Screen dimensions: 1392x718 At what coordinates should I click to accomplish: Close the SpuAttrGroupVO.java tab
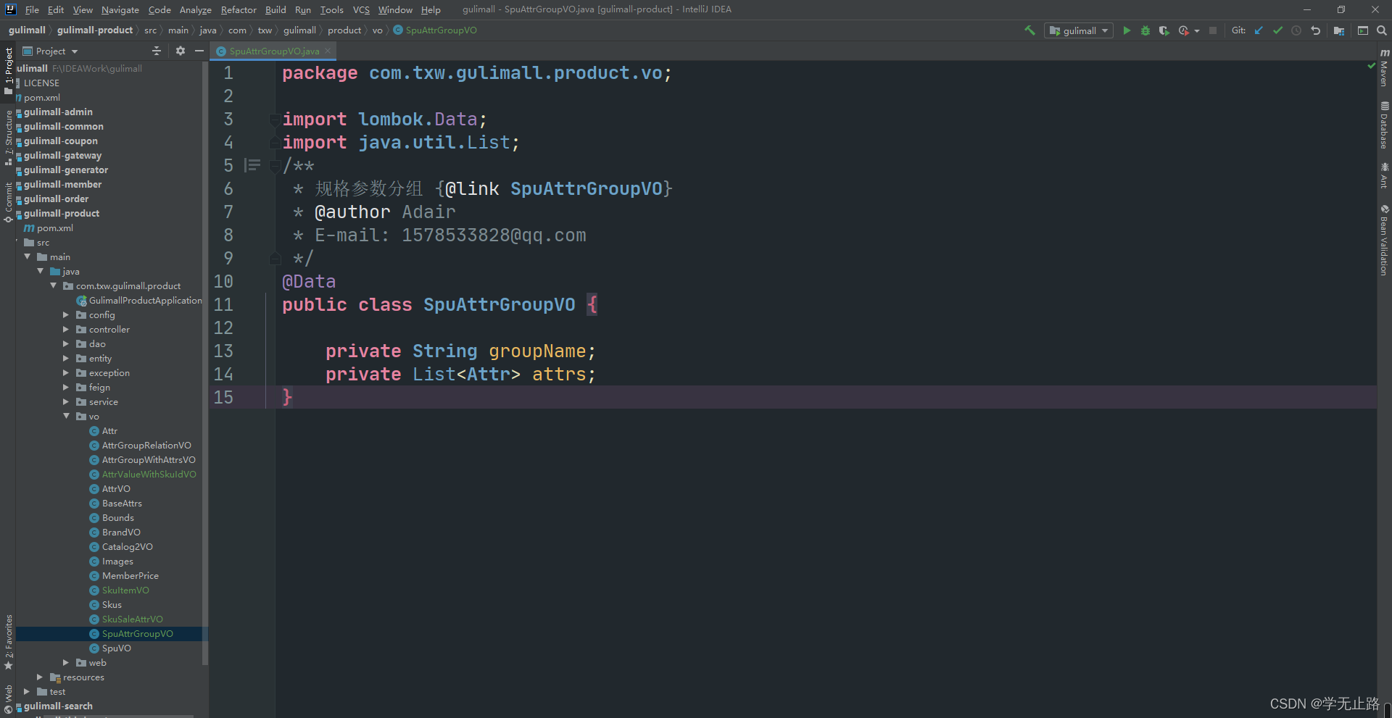point(328,51)
